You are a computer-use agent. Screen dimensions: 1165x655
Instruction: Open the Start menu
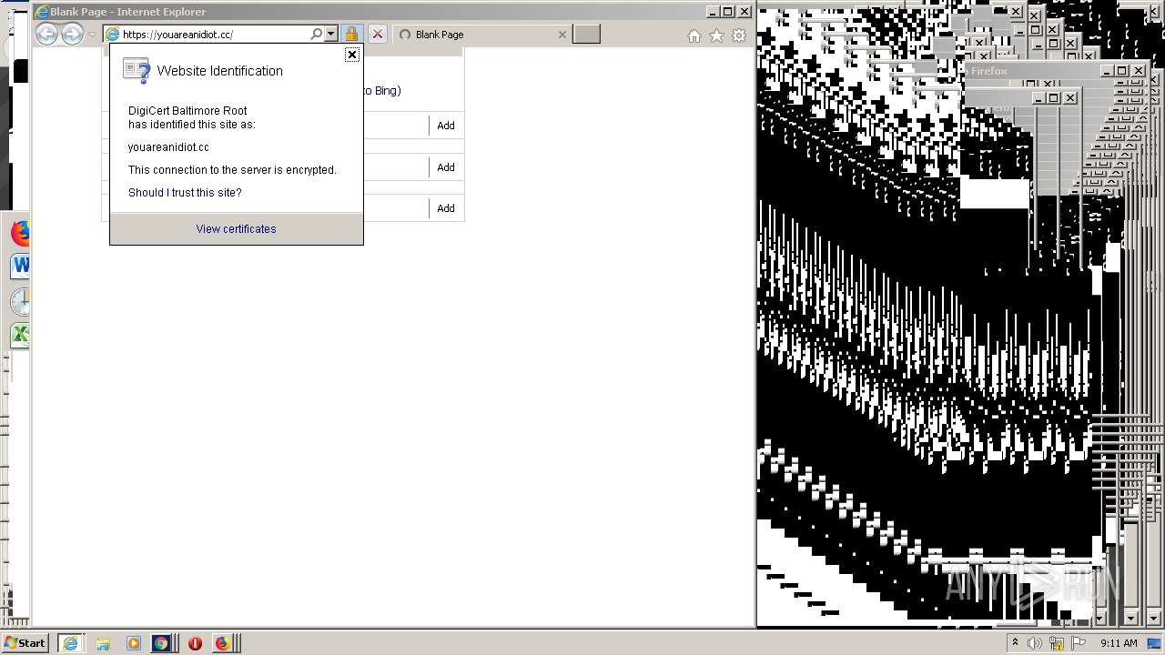coord(25,643)
